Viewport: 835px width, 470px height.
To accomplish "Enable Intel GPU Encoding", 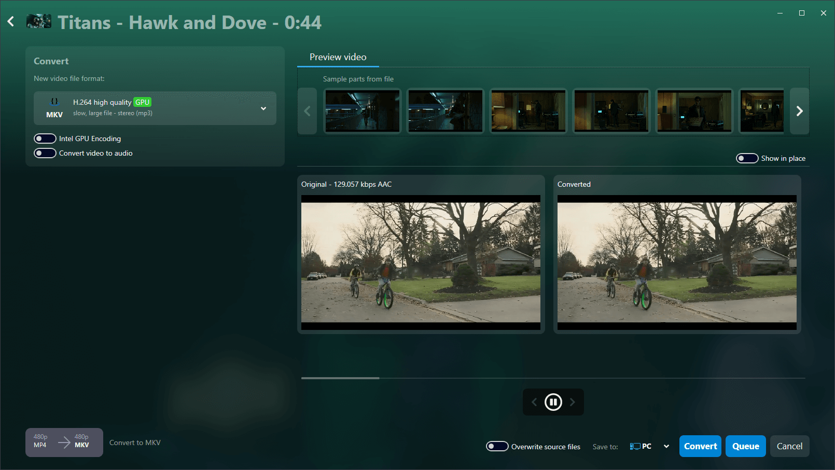I will point(45,139).
